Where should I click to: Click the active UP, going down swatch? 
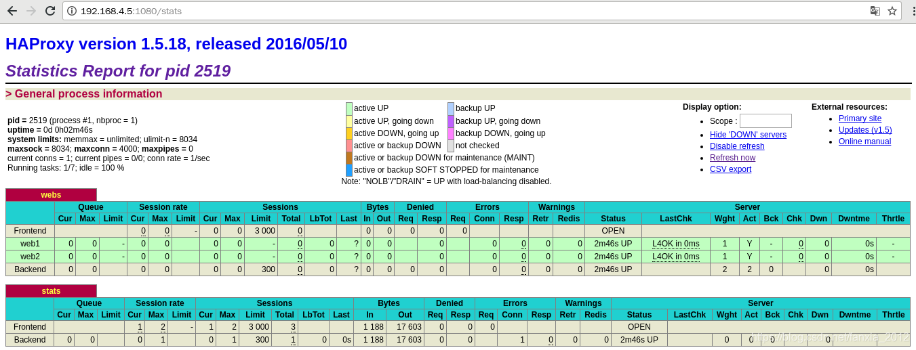pyautogui.click(x=349, y=121)
